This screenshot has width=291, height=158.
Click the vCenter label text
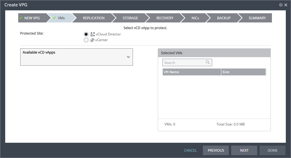tap(101, 40)
